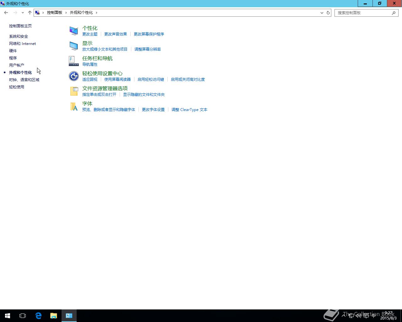Click 指定单击或双击打开 link
Screen dimensions: 402x322
pyautogui.click(x=99, y=95)
